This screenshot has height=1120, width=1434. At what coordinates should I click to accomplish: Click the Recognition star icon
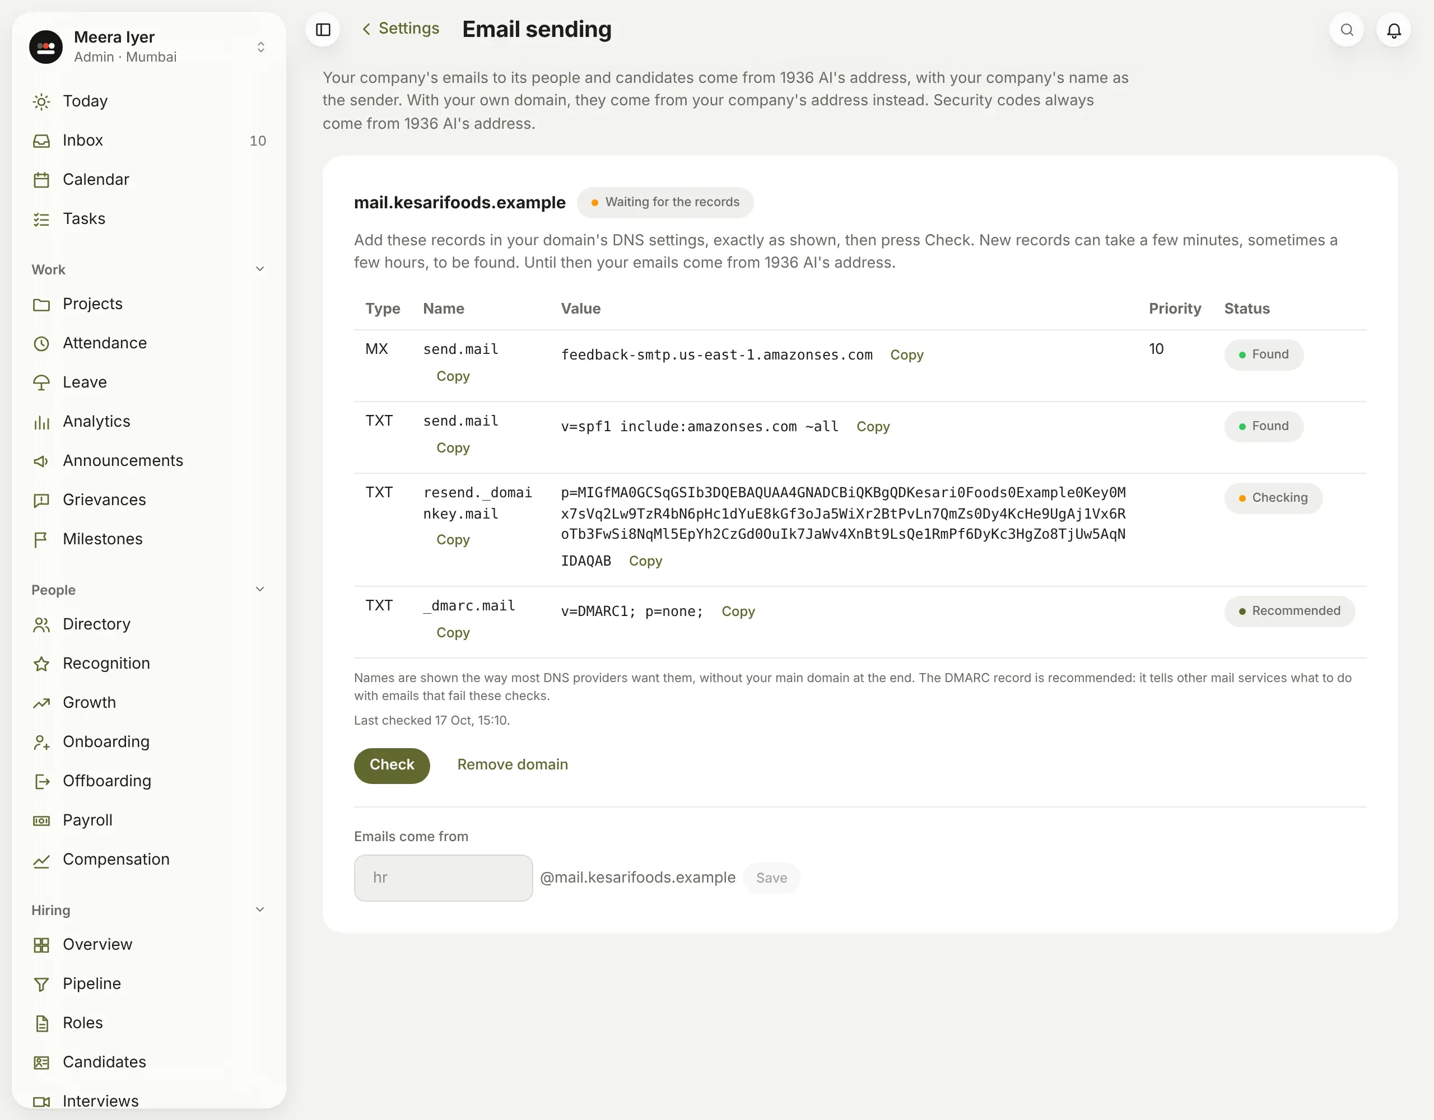coord(41,664)
